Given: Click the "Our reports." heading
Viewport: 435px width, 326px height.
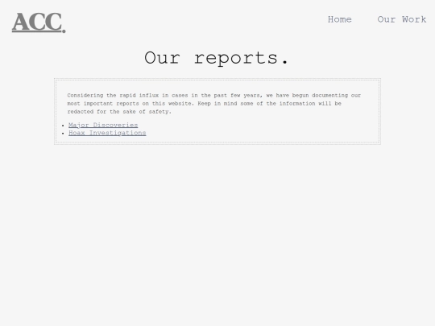Looking at the screenshot, I should 217,58.
